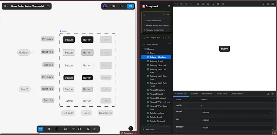Open the Figma main menu logo
The image size is (277, 135).
(x=5, y=6)
